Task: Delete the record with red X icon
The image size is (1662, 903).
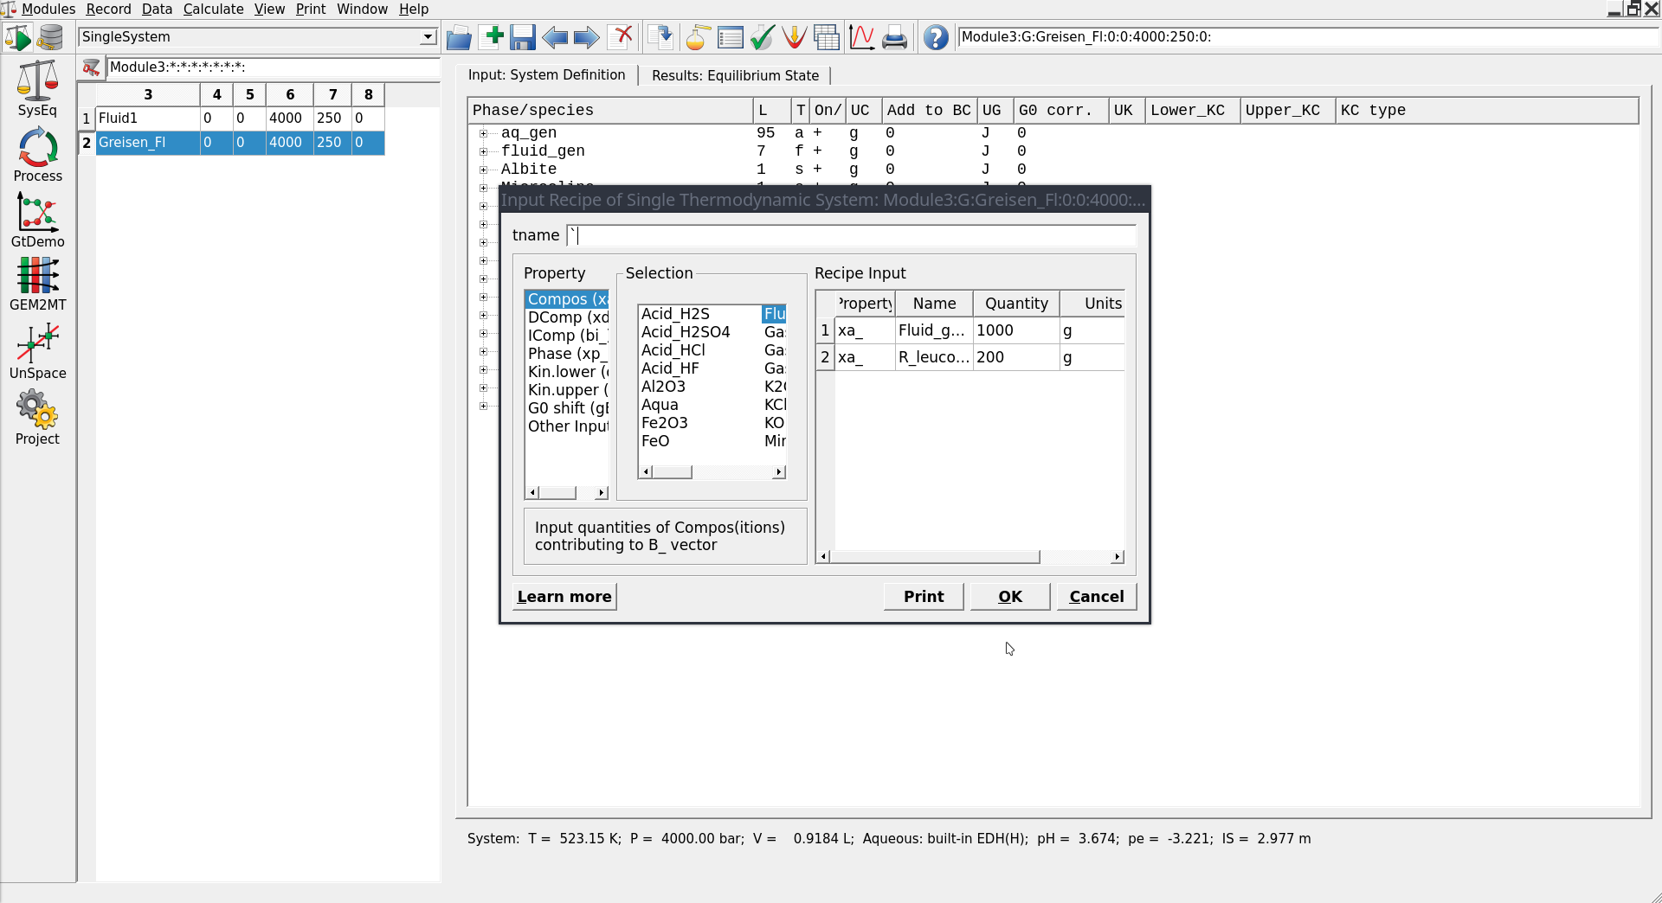Action: point(621,36)
